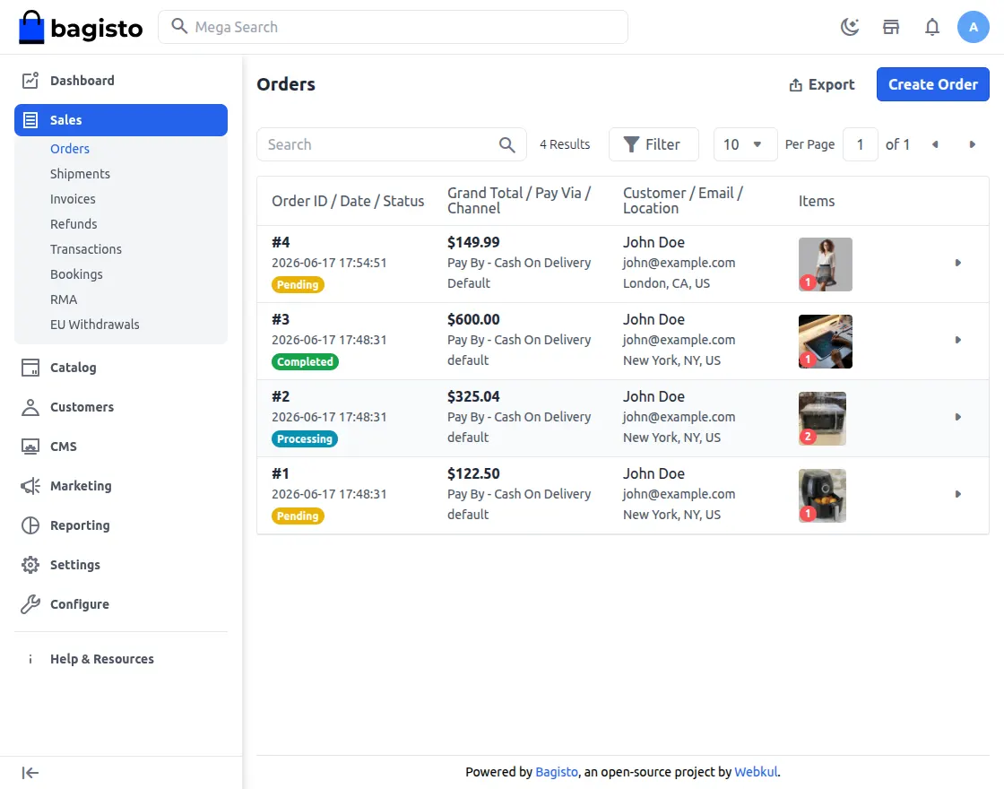Viewport: 1004px width, 789px height.
Task: Open admin profile avatar A
Action: pos(974,27)
